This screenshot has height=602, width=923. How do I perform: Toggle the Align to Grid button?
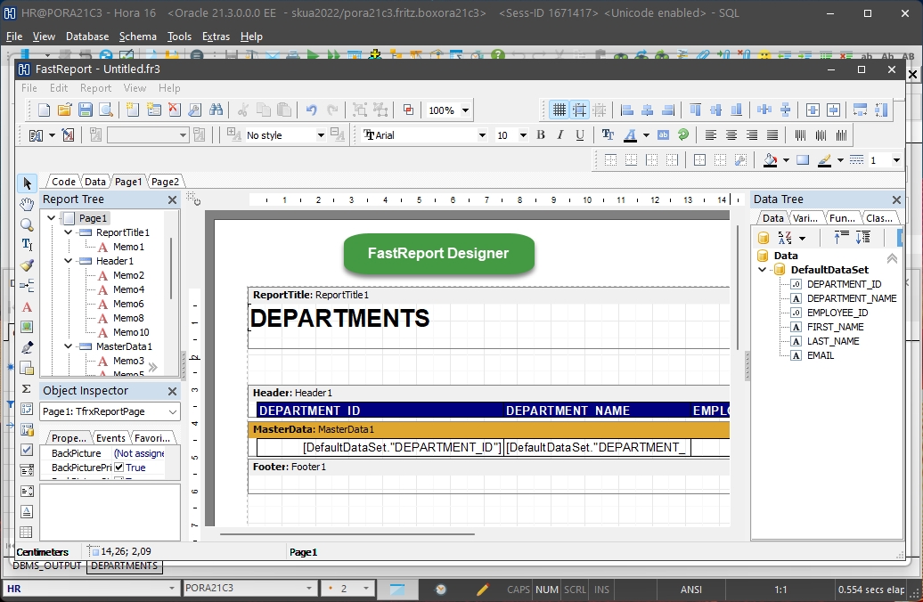point(580,110)
